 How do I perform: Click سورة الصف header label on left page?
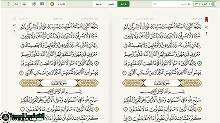coord(58,19)
